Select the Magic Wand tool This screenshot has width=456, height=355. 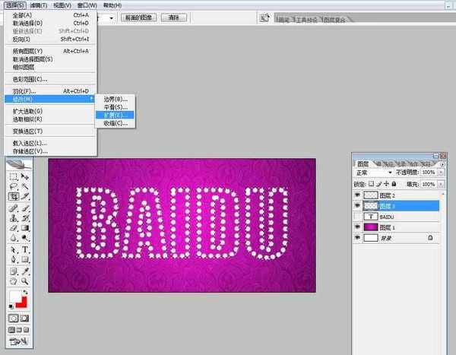tap(25, 186)
